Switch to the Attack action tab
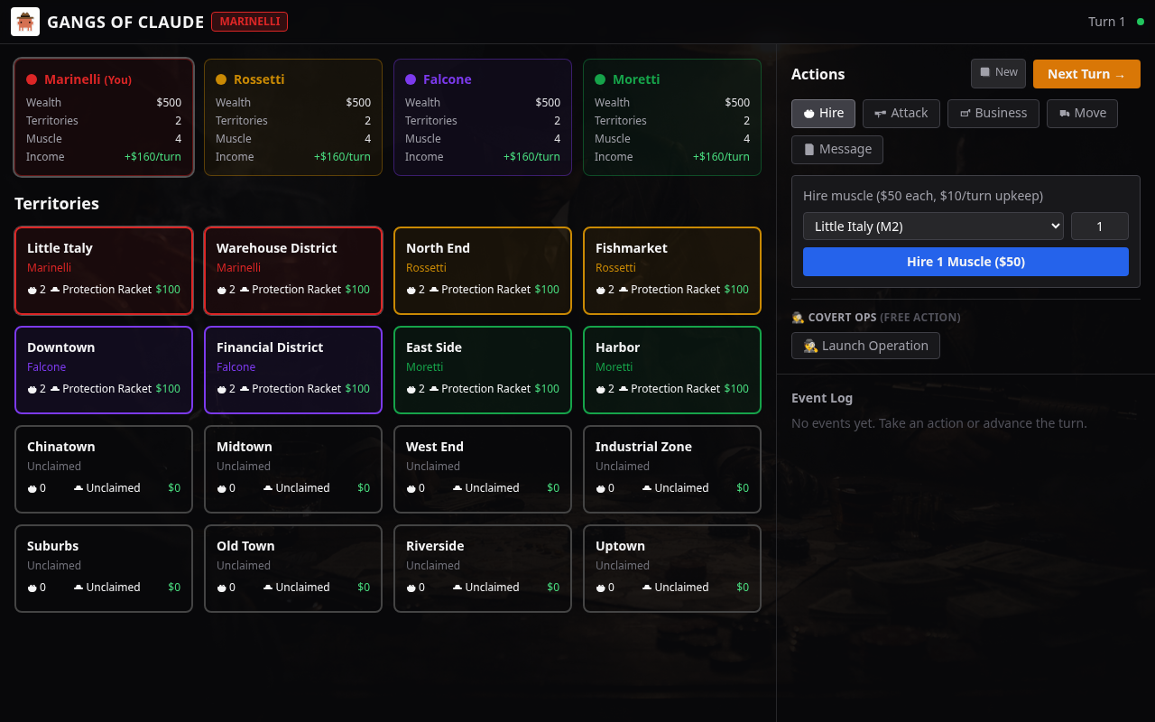The image size is (1155, 722). (901, 114)
